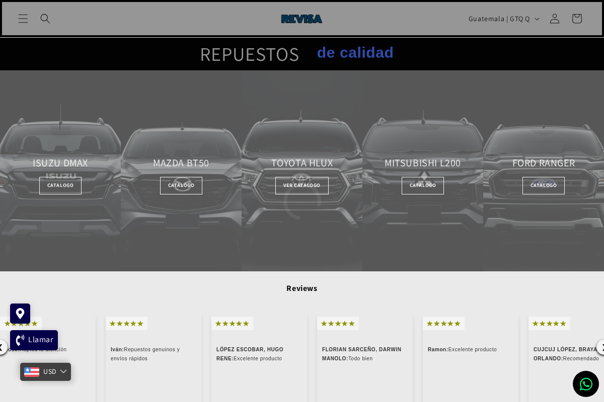604x402 pixels.
Task: Open the FORD RANGER catalog
Action: pos(544,185)
